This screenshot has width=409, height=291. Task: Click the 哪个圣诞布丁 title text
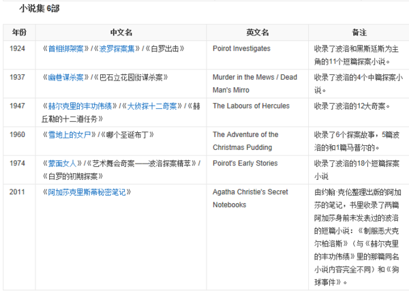coord(127,135)
